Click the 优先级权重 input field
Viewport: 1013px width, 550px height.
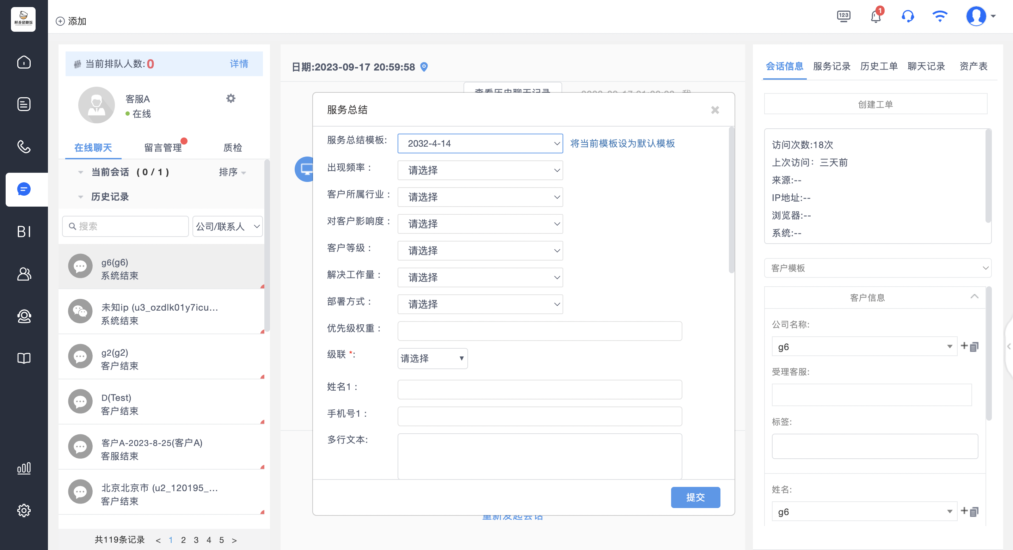540,331
